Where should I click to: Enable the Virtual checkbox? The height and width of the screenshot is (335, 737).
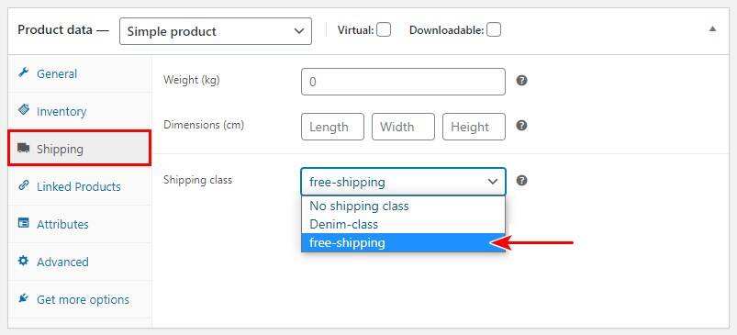[x=384, y=30]
